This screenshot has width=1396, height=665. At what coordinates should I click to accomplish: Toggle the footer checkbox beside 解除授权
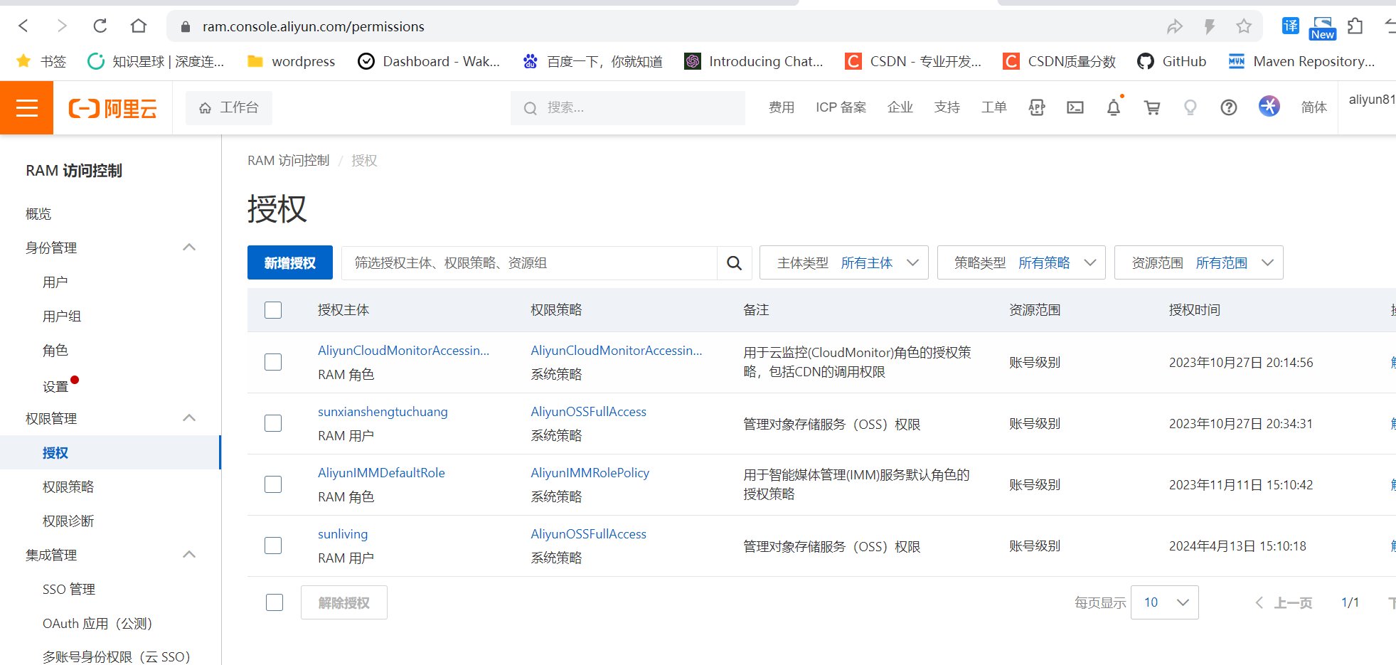pyautogui.click(x=275, y=602)
